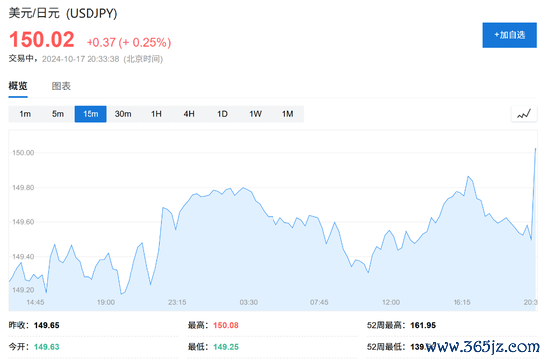Set chart interval to 1H
Screen dimensions: 547x362
[x=156, y=114]
